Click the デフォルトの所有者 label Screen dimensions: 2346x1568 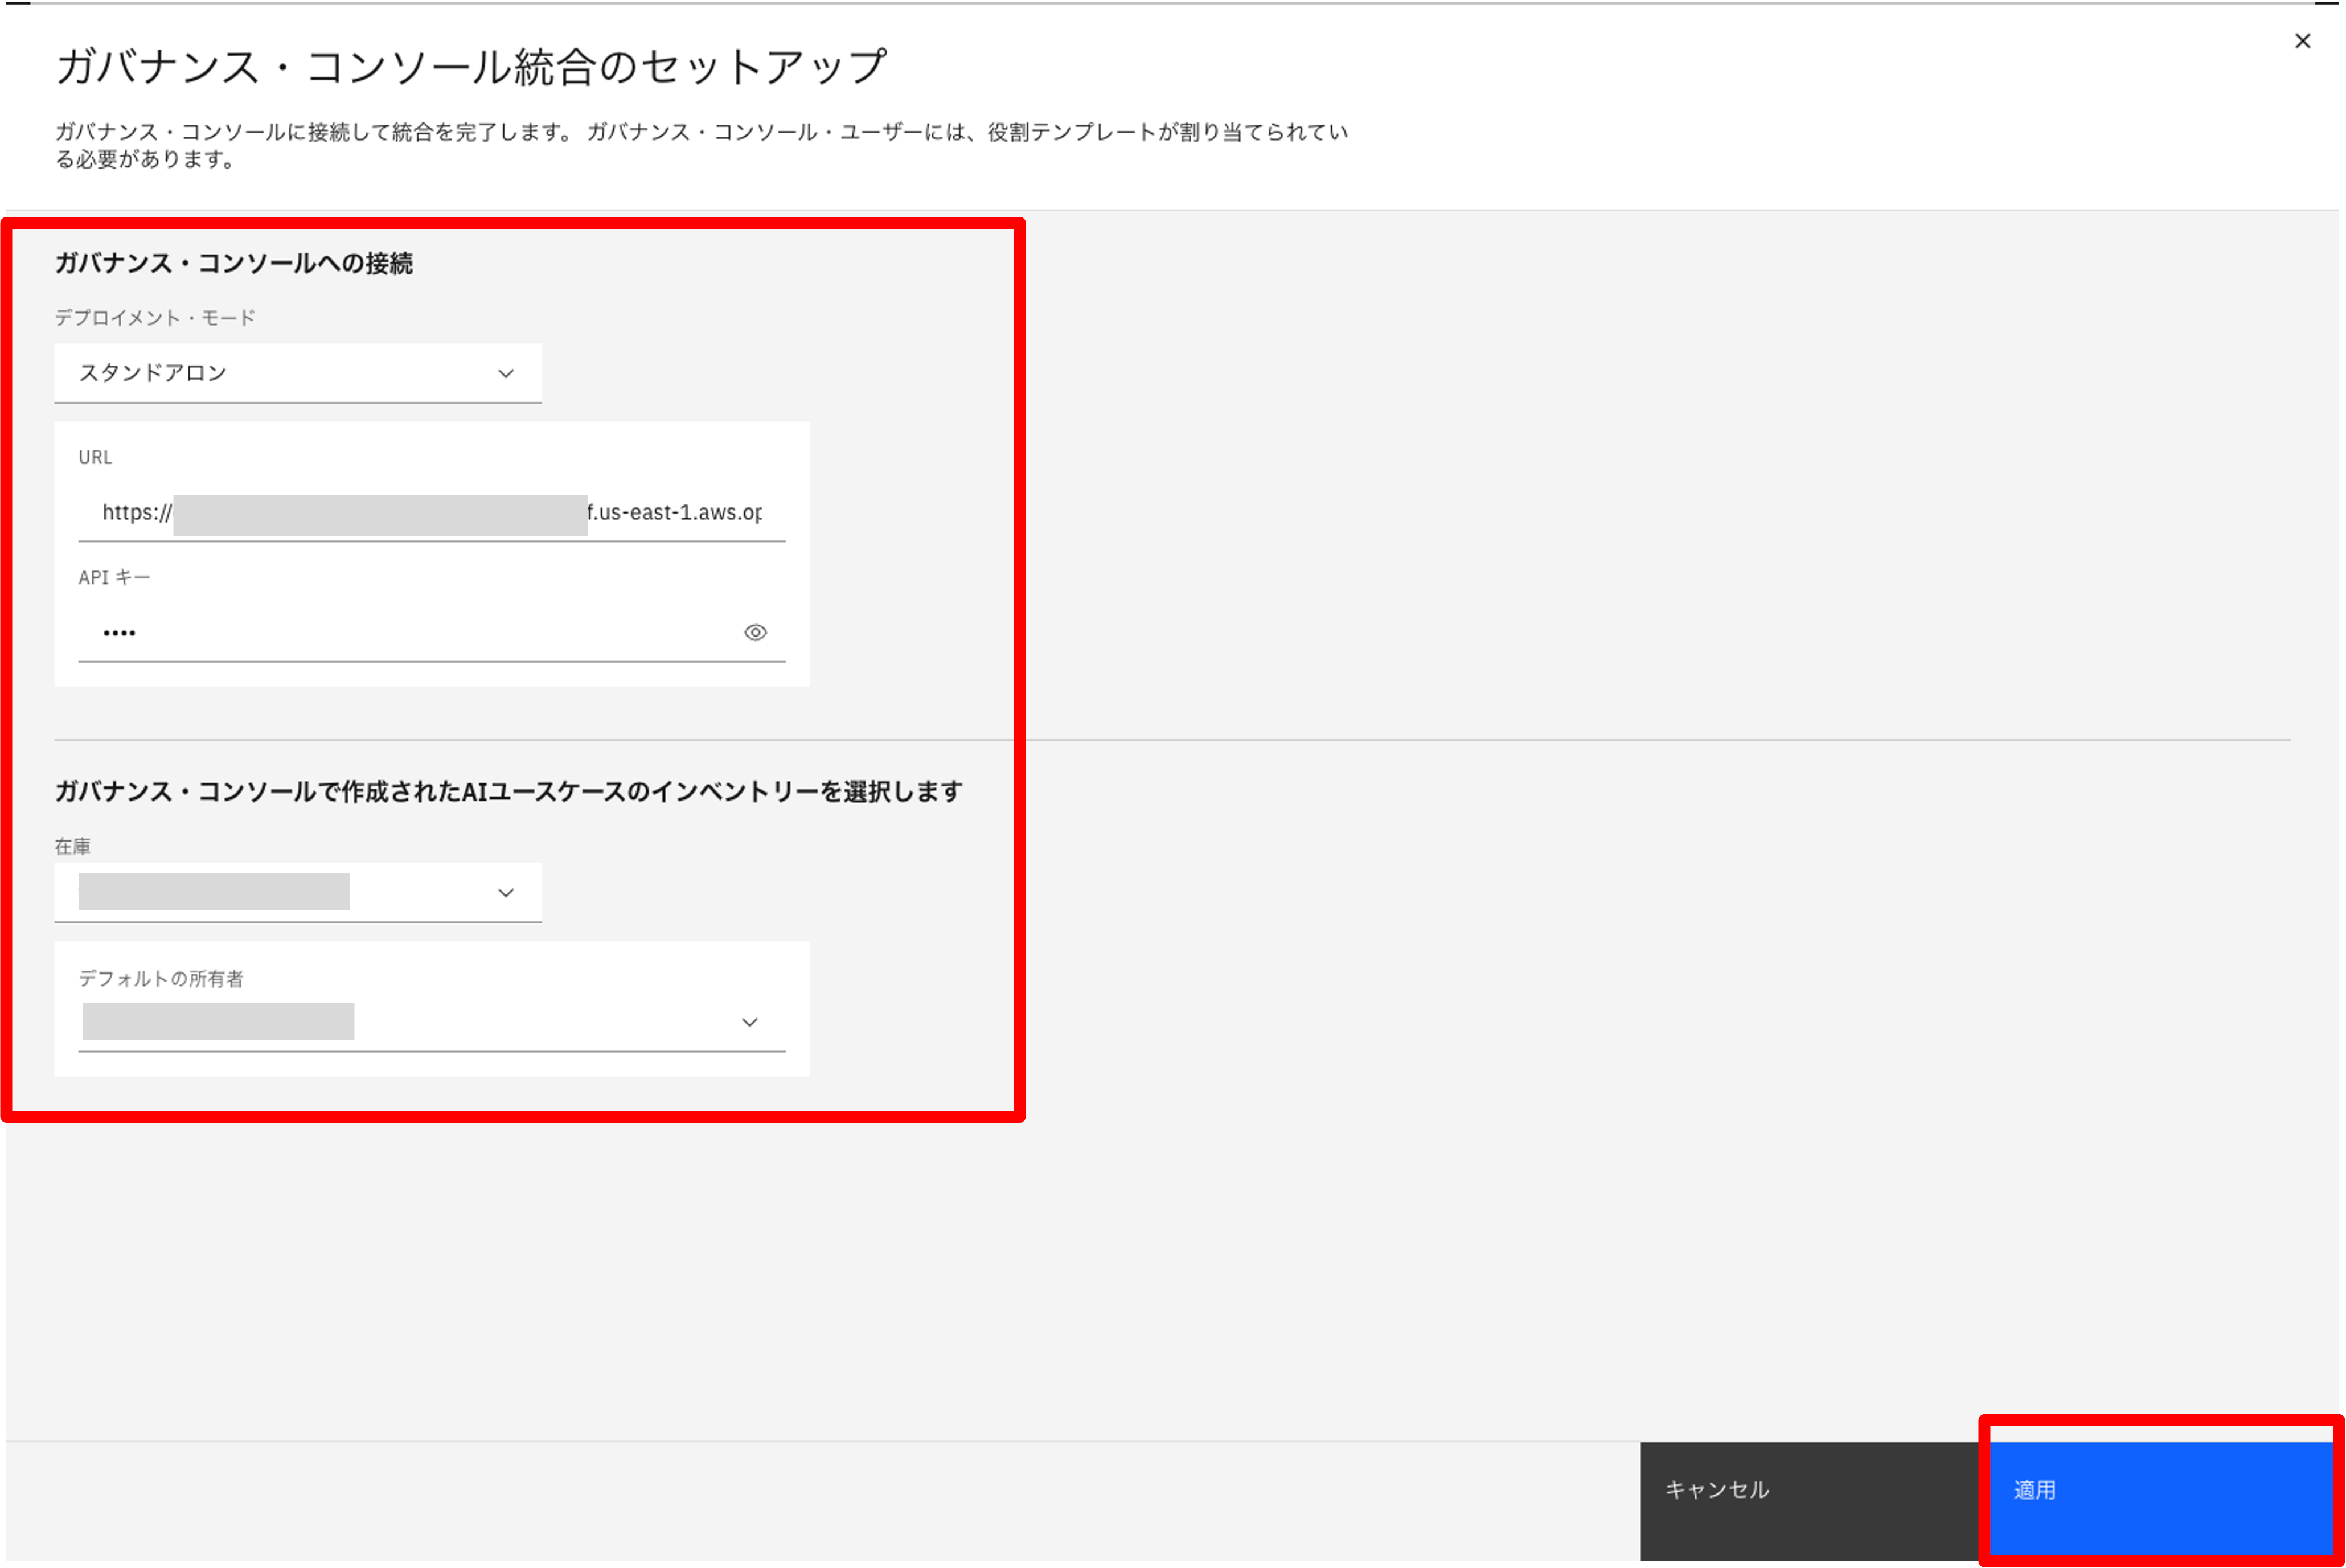[161, 979]
